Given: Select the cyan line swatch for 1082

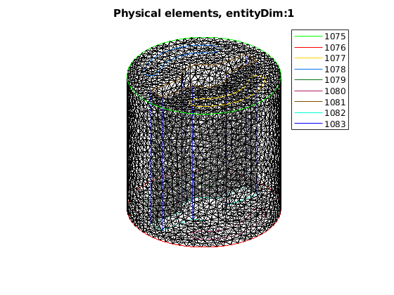Looking at the screenshot, I should tap(308, 113).
